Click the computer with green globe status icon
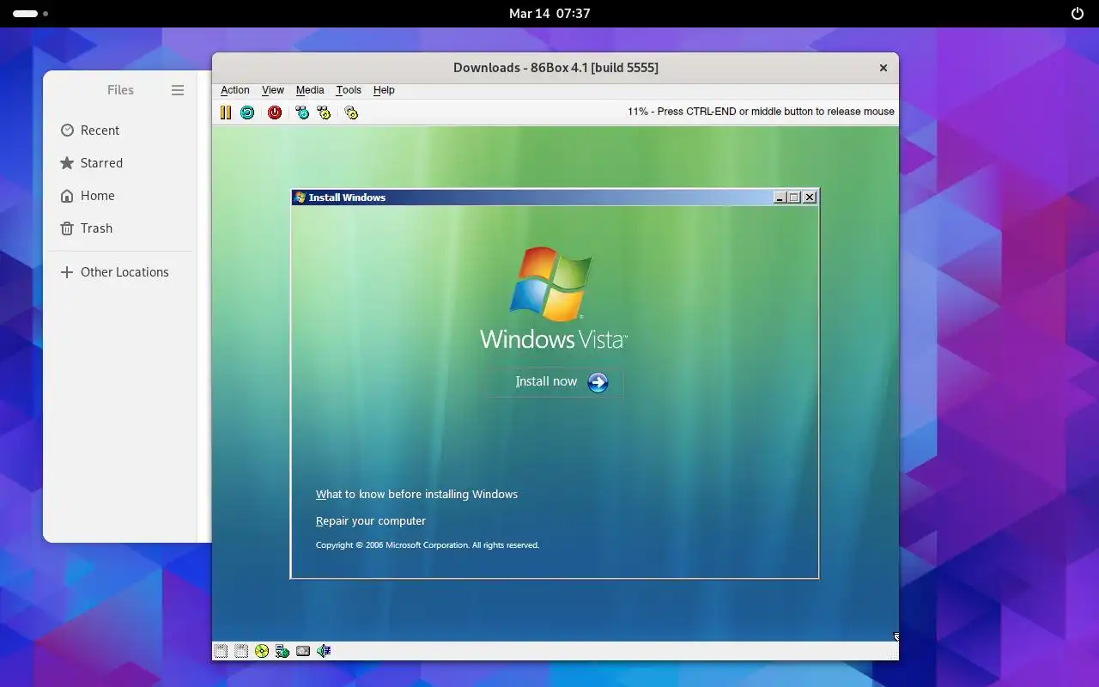 coord(282,651)
